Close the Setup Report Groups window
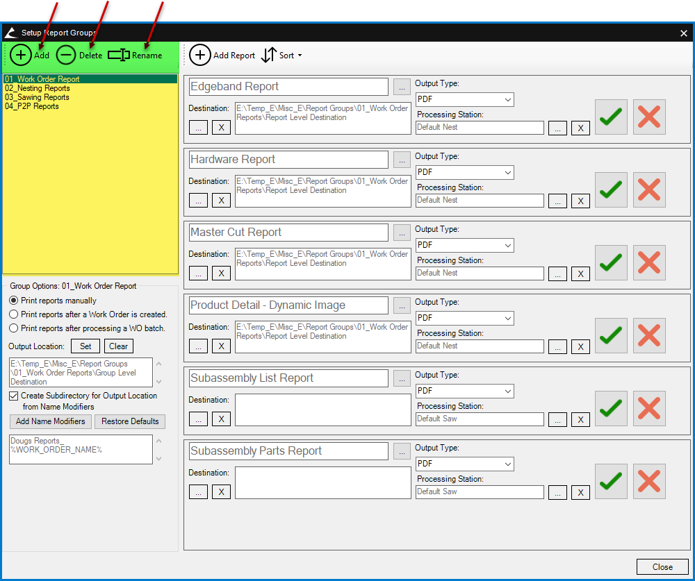Viewport: 695px width, 581px height. point(683,33)
